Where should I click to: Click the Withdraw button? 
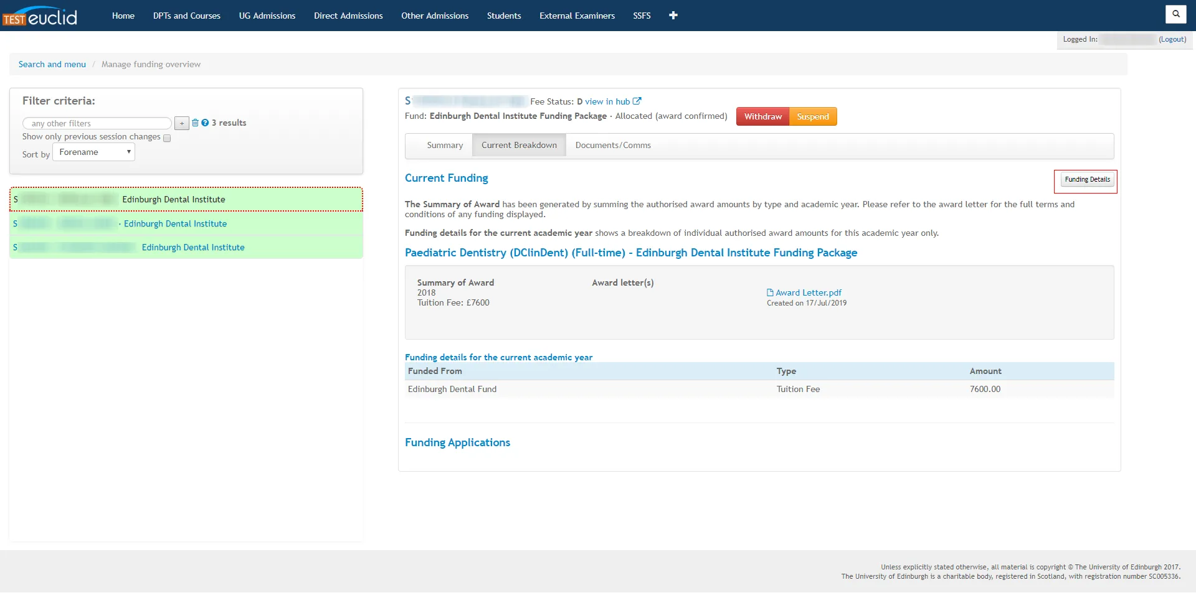click(762, 116)
